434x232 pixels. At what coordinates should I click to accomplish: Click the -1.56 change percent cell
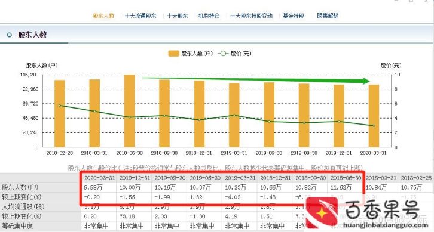click(127, 197)
